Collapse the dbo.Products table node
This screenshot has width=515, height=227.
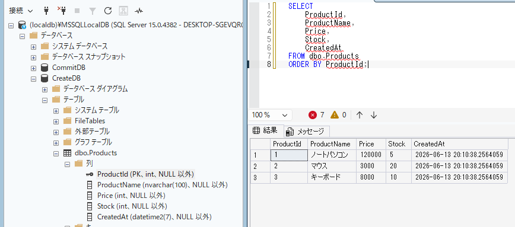coord(56,153)
